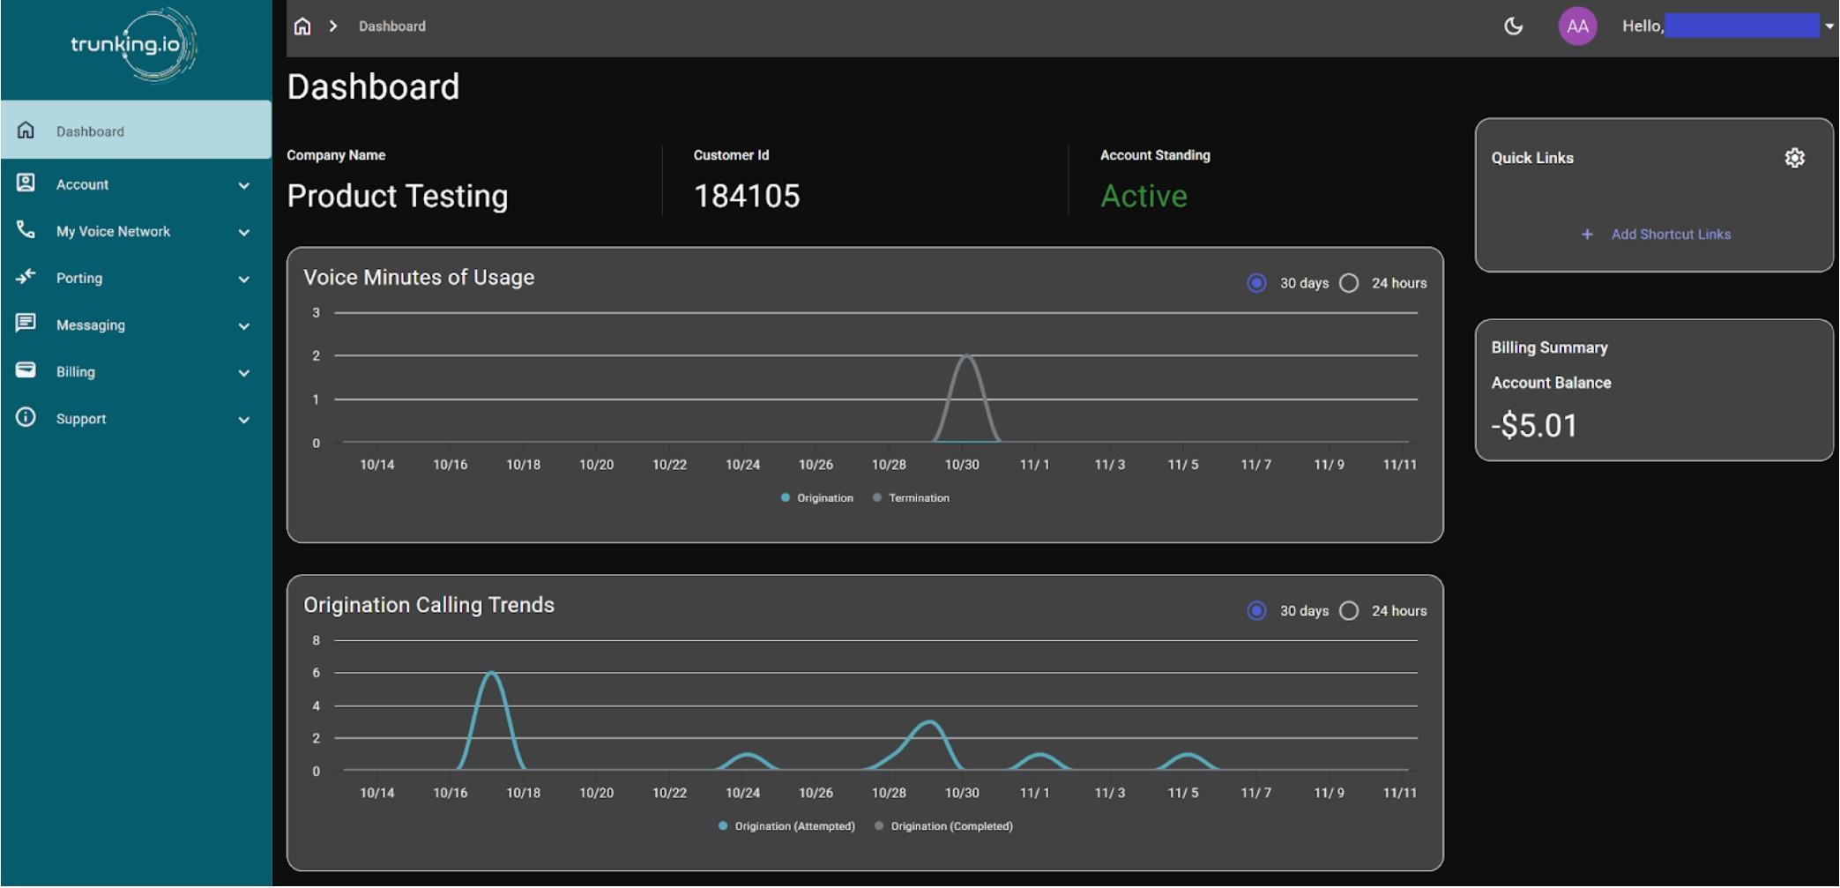Viewport: 1840px width, 888px height.
Task: Expand My Voice Network chevron
Action: point(244,232)
